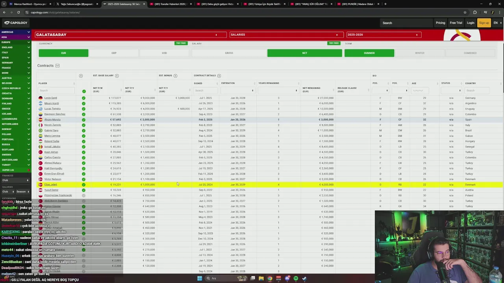
Task: Open Leroy Sané player link
Action: click(51, 98)
